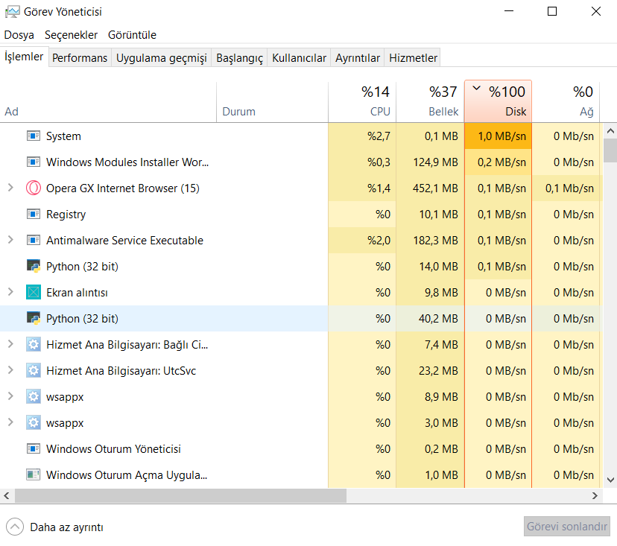Screen dimensions: 617x546
Task: Click the Windows Oturum Yöneticisi icon
Action: point(34,449)
